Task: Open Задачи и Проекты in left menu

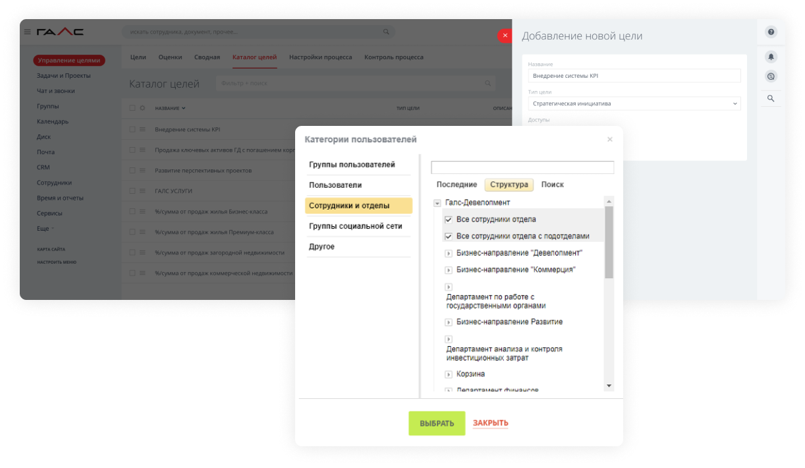Action: point(63,76)
